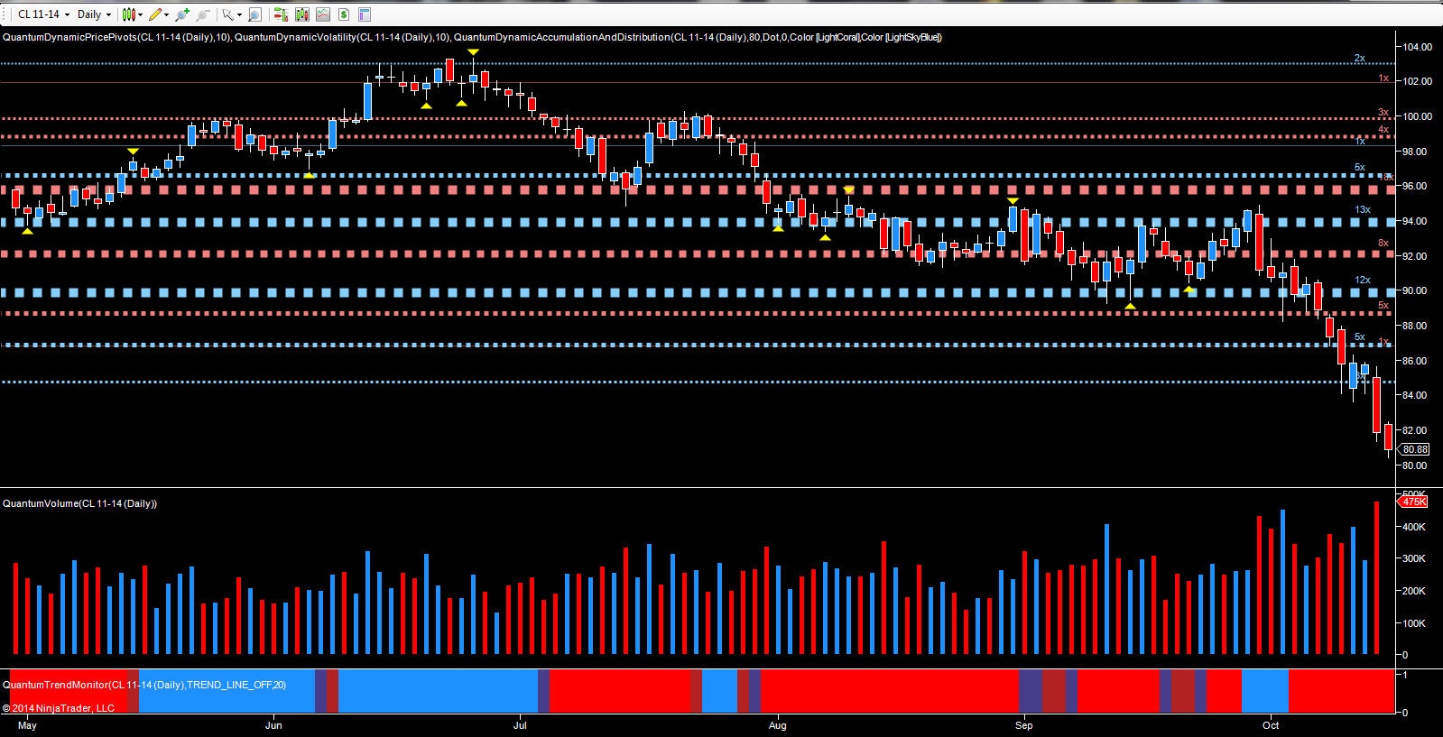
Task: Select the cursor pointer tool icon
Action: pyautogui.click(x=227, y=14)
